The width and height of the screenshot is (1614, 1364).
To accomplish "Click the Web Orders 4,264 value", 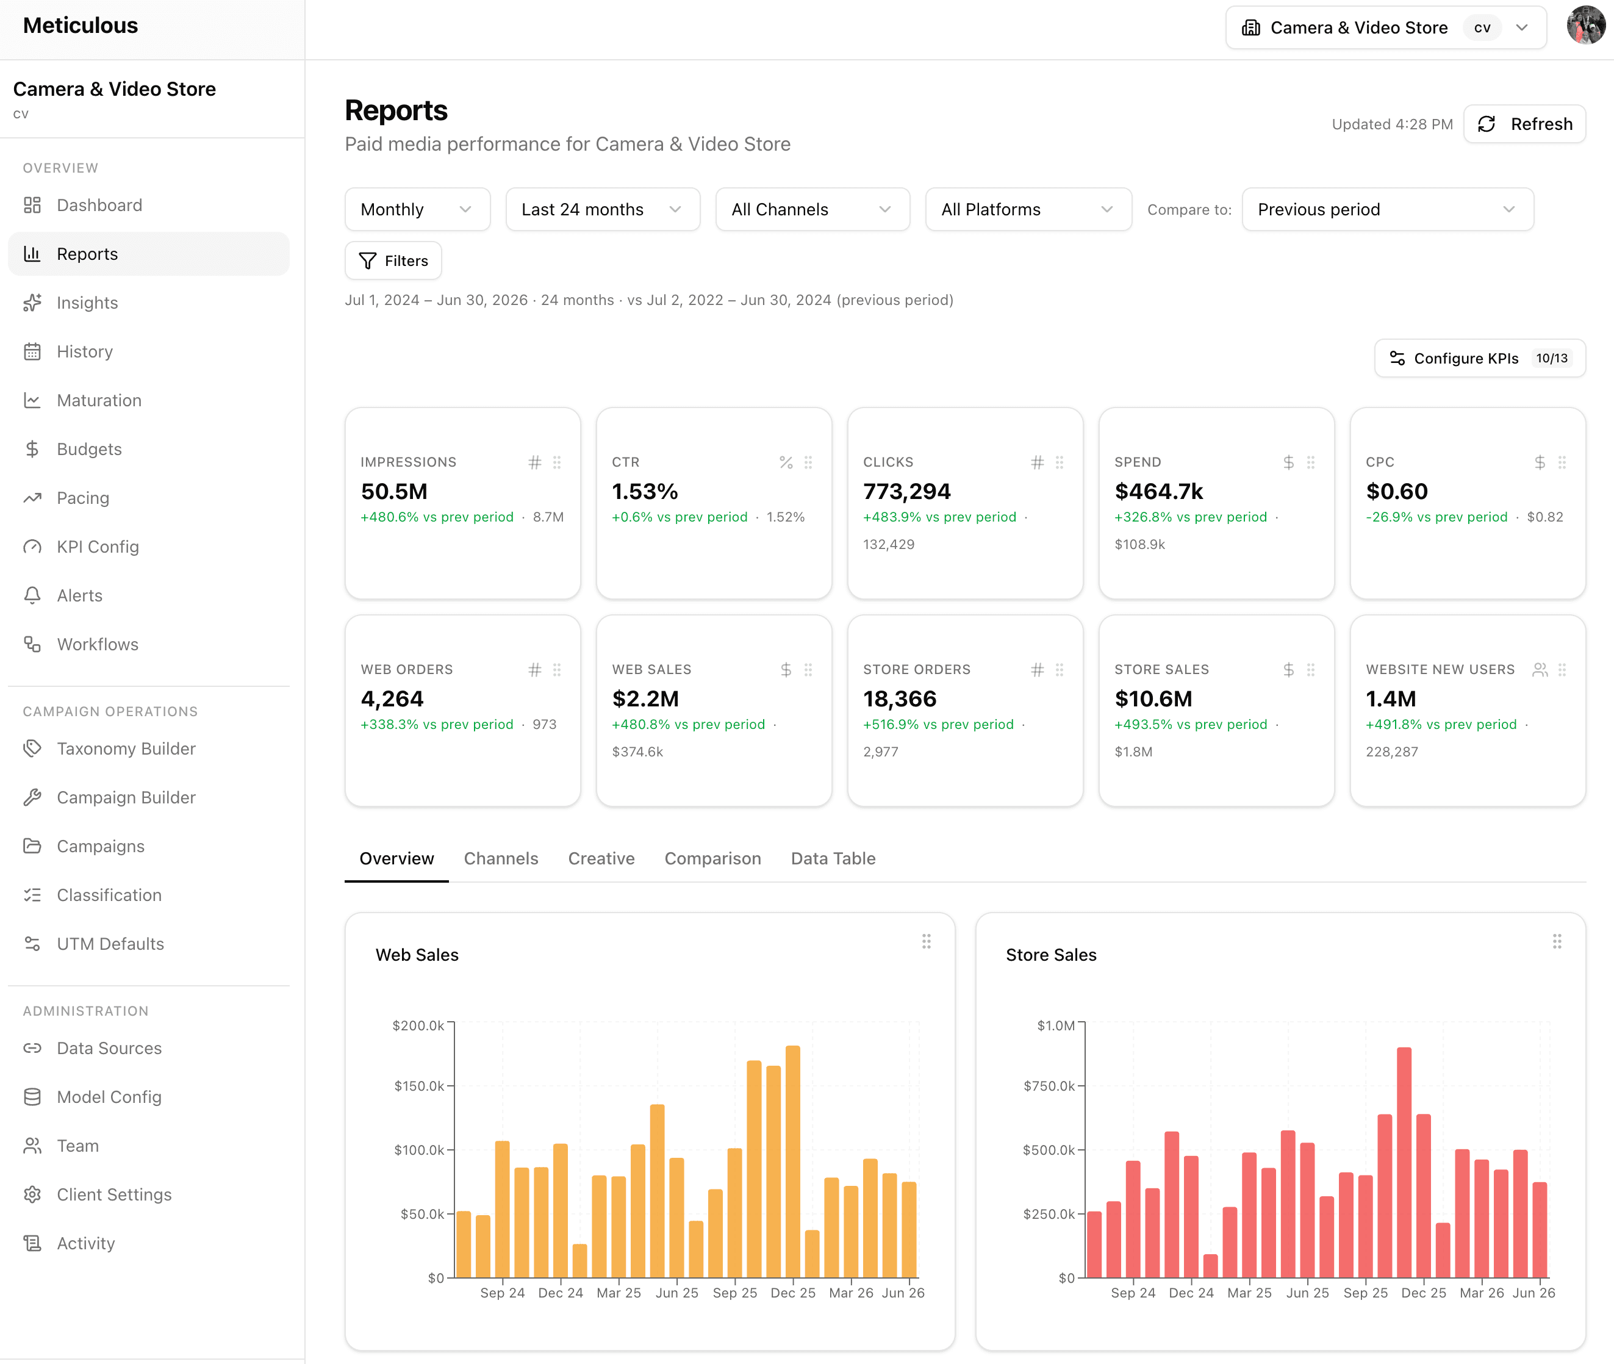I will click(x=392, y=699).
